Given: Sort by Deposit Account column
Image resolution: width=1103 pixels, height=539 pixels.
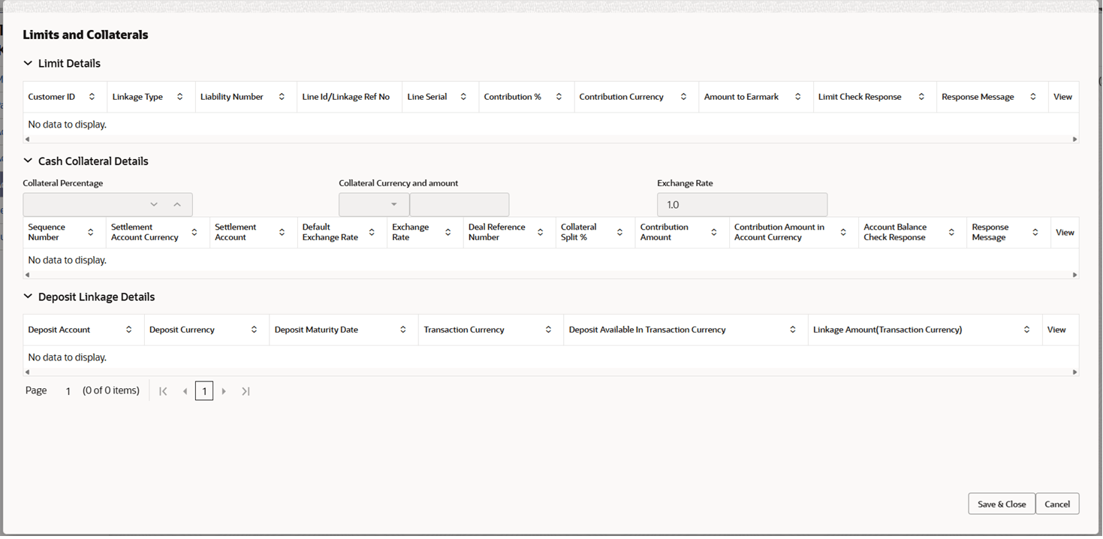Looking at the screenshot, I should [x=129, y=330].
